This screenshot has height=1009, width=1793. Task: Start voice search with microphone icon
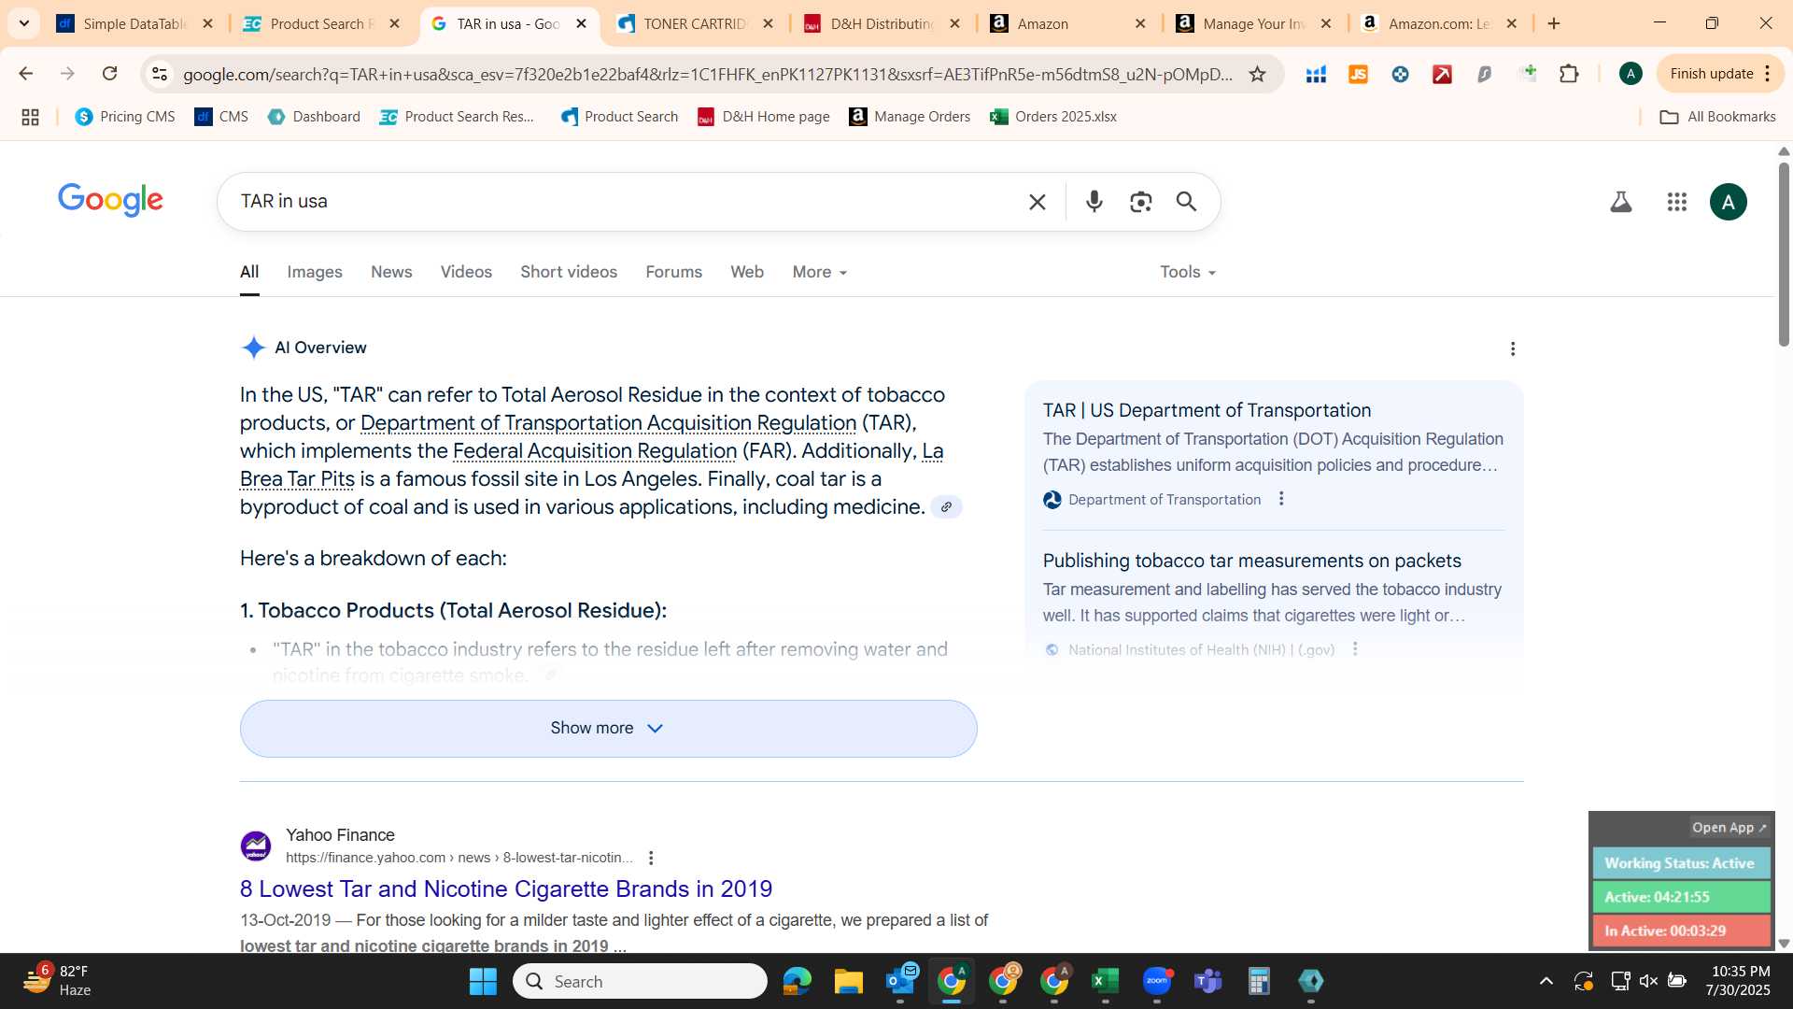coord(1094,202)
